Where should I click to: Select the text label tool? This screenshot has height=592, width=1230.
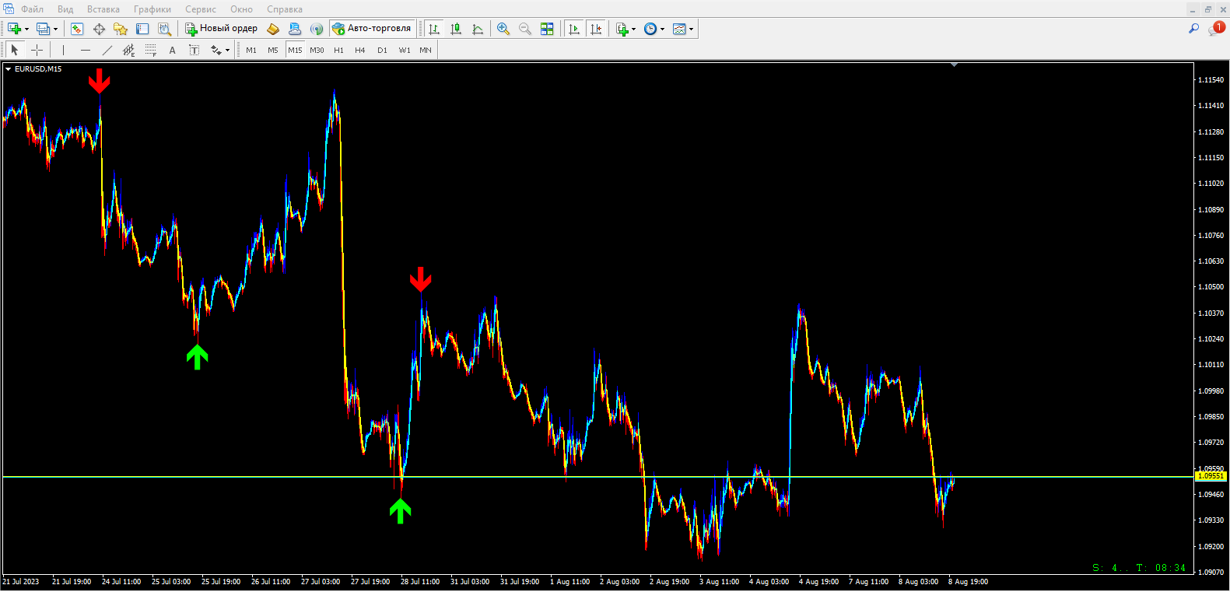(194, 50)
